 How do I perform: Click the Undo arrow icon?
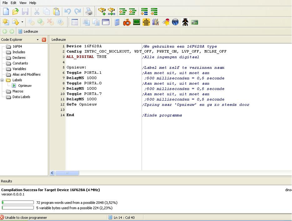click(x=68, y=12)
